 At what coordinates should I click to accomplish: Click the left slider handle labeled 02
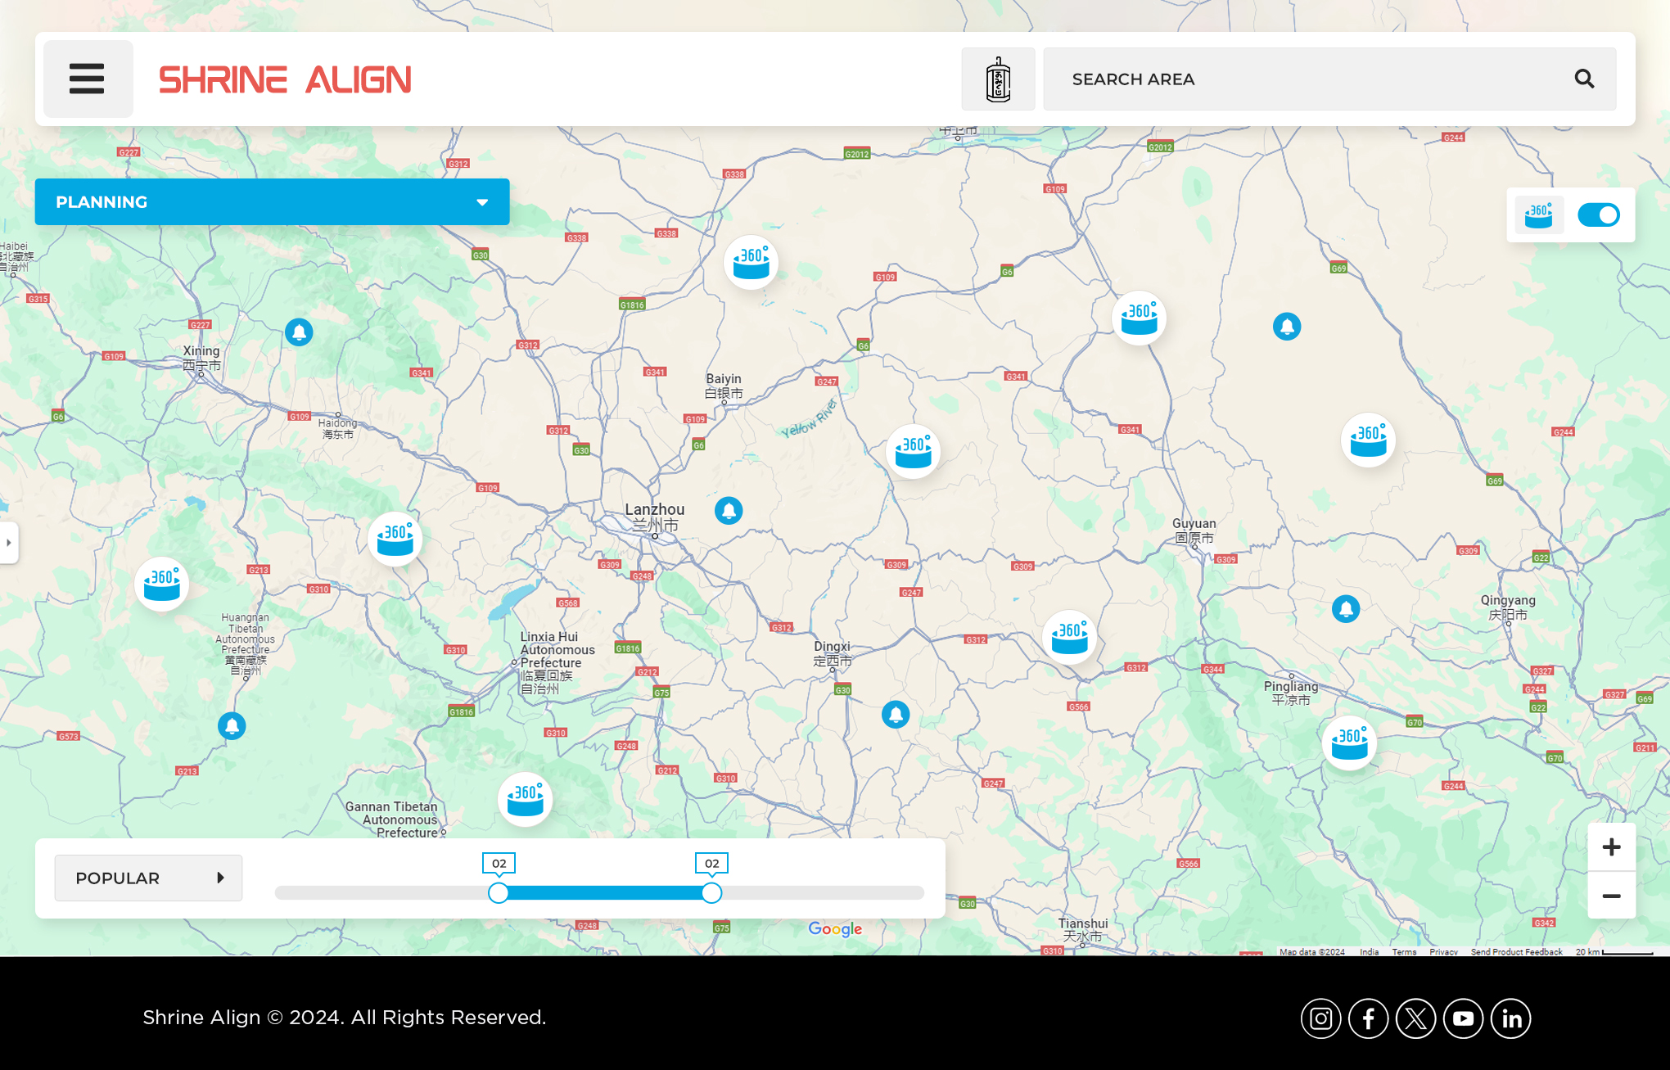point(499,893)
